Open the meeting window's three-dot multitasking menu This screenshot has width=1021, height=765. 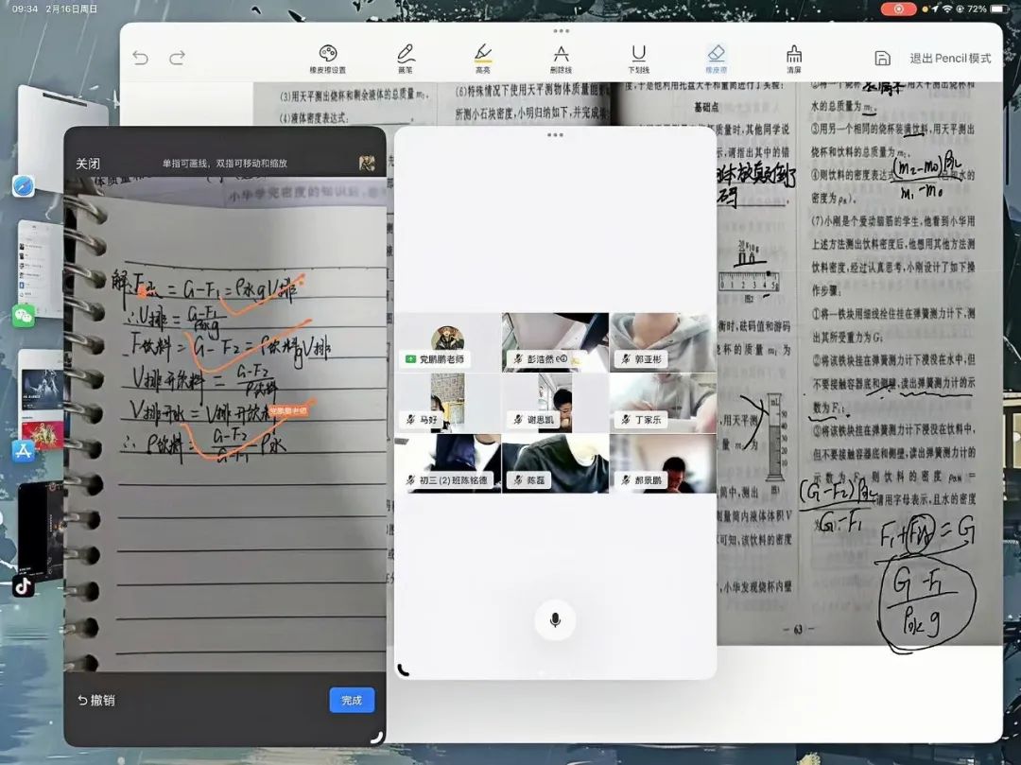pyautogui.click(x=556, y=135)
